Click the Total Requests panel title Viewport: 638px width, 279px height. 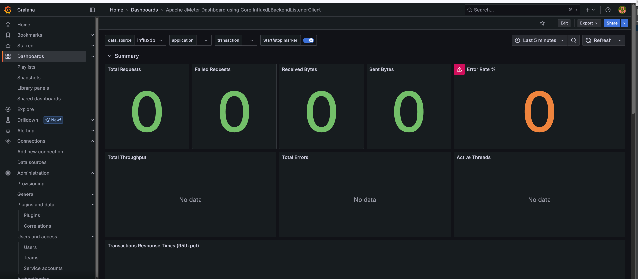coord(124,69)
